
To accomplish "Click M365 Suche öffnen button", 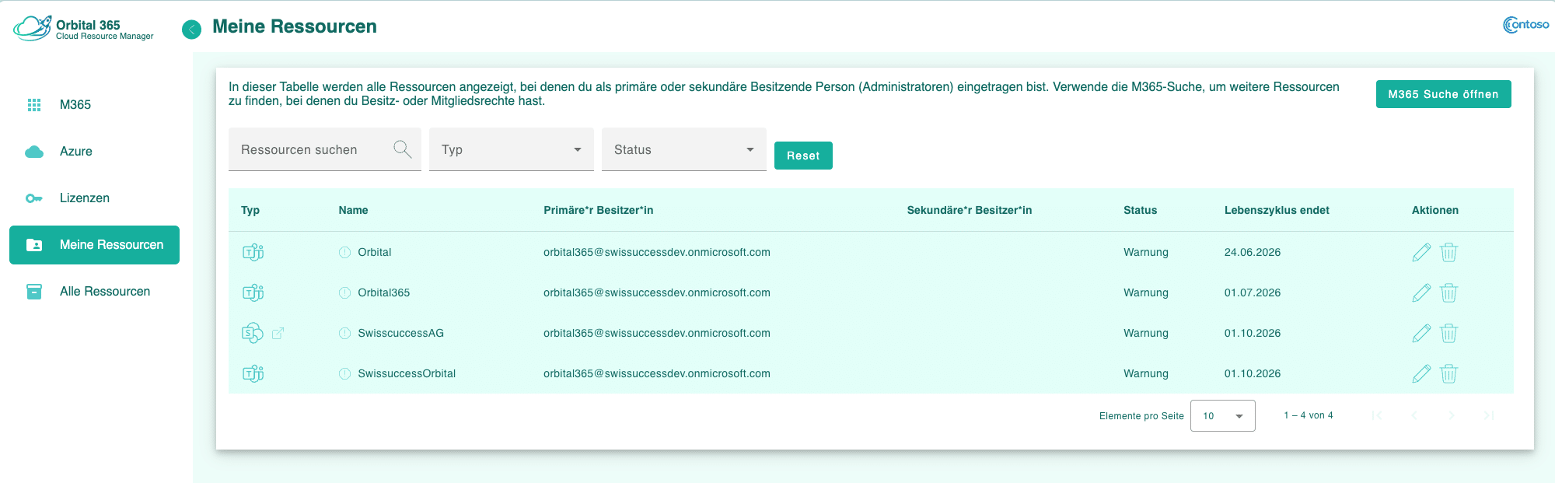I will click(1443, 94).
